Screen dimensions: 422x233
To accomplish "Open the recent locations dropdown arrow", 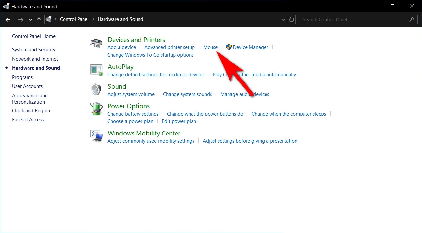I will (x=30, y=20).
